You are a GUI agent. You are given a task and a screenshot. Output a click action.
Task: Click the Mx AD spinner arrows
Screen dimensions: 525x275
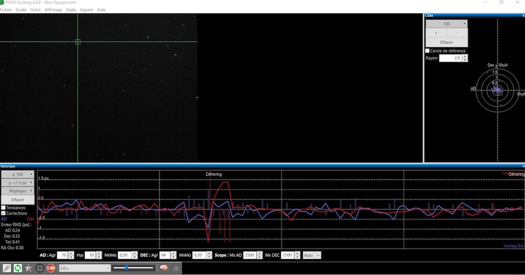click(x=259, y=255)
